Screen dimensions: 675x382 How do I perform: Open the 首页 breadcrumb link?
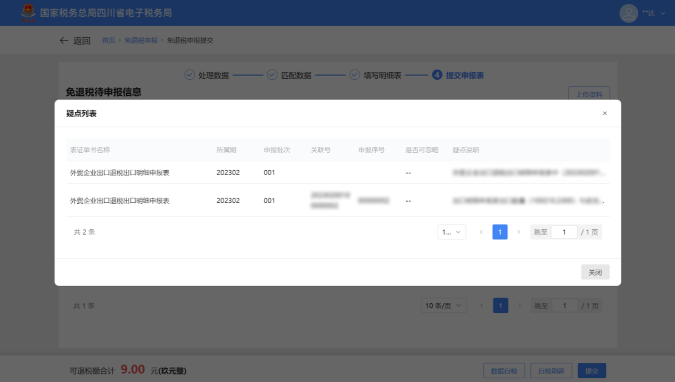(109, 40)
